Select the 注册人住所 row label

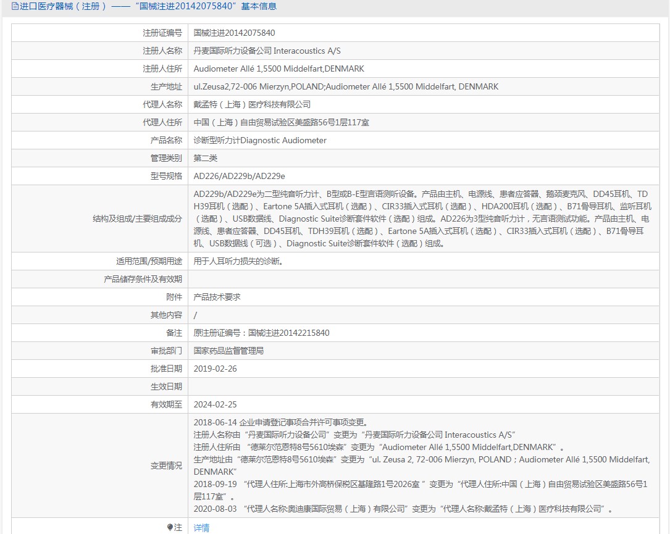pos(162,69)
